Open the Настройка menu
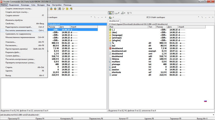The height and width of the screenshot is (120, 215). pos(57,5)
